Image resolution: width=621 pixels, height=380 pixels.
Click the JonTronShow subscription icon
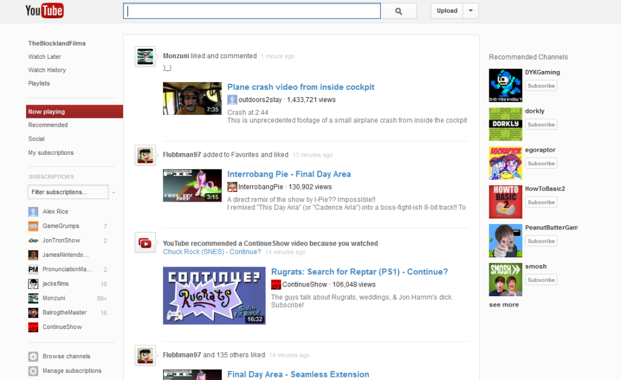coord(33,240)
